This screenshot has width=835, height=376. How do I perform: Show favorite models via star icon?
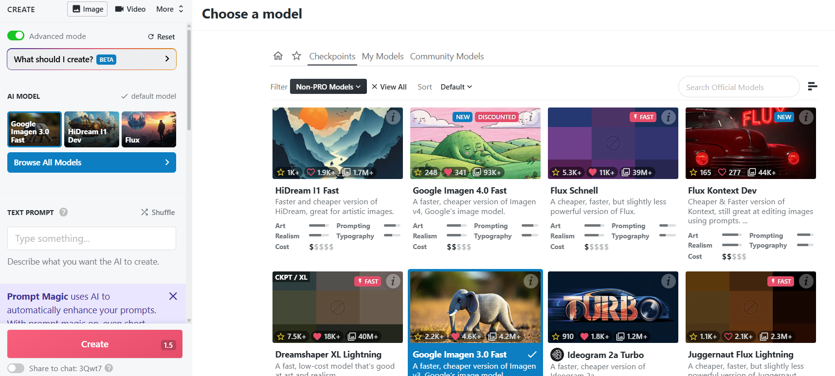[296, 56]
